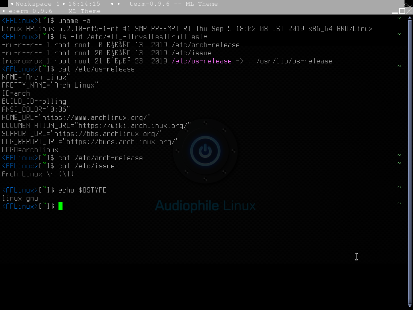Click the kernel version '5.2.10-rt5-1-rt'
Viewport: 413px width, 310px height.
click(x=88, y=29)
